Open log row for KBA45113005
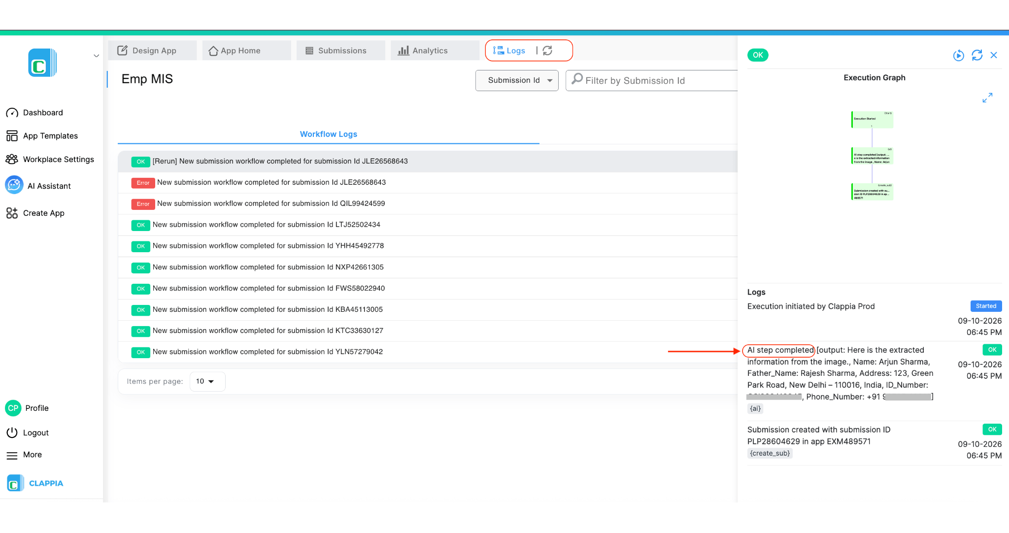 click(x=428, y=310)
